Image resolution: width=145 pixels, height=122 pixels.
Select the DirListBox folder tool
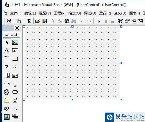pos(7,100)
